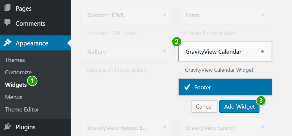Click green step marker number 2
Viewport: 292px width, 136px height.
176,42
